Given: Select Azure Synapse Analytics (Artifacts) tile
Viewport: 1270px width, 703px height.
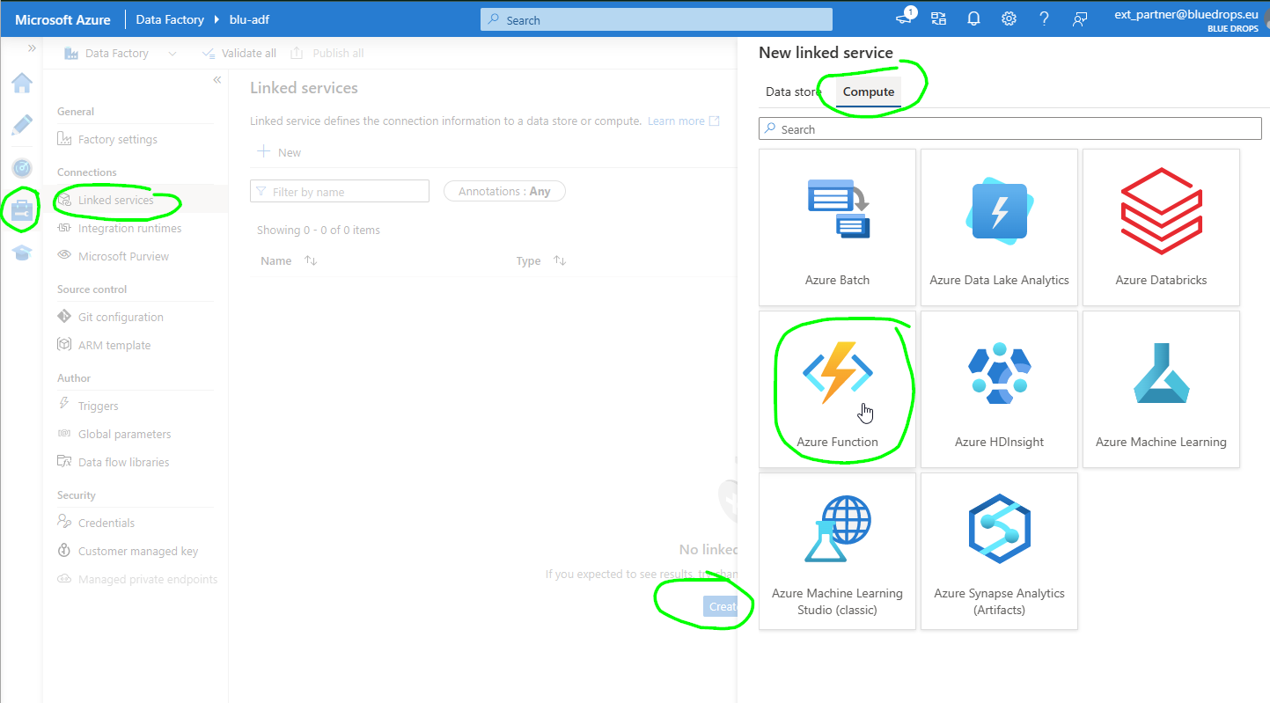Looking at the screenshot, I should 999,551.
